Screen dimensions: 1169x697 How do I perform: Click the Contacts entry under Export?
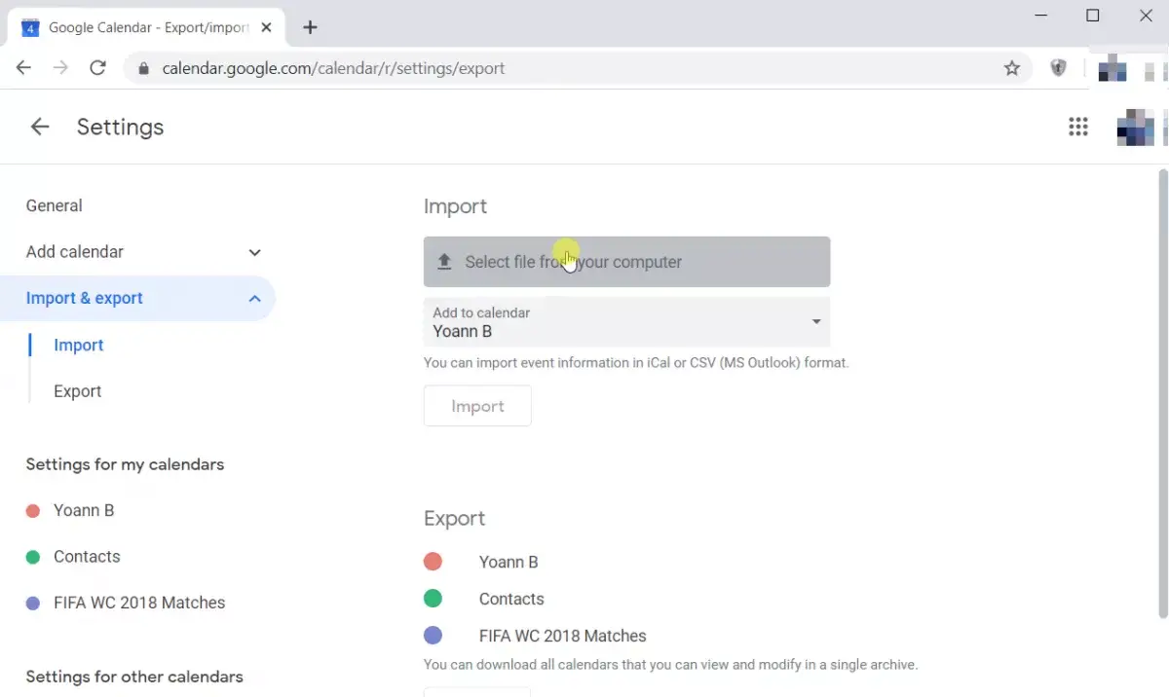coord(511,599)
